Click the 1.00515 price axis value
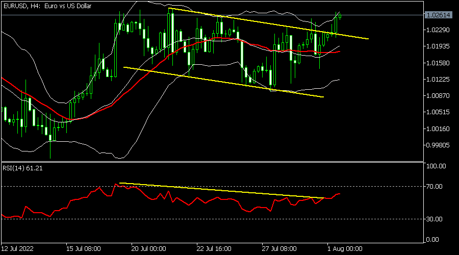The image size is (459, 255). pos(438,112)
